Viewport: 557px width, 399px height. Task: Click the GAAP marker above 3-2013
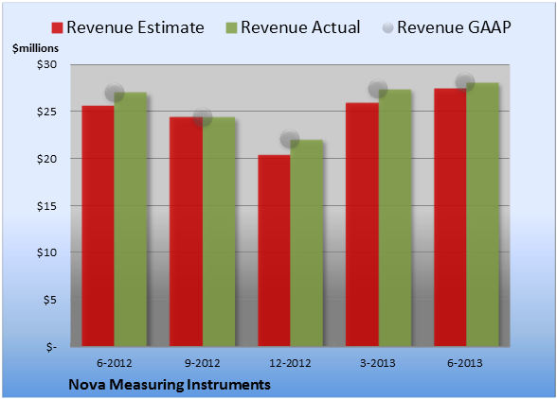point(378,89)
